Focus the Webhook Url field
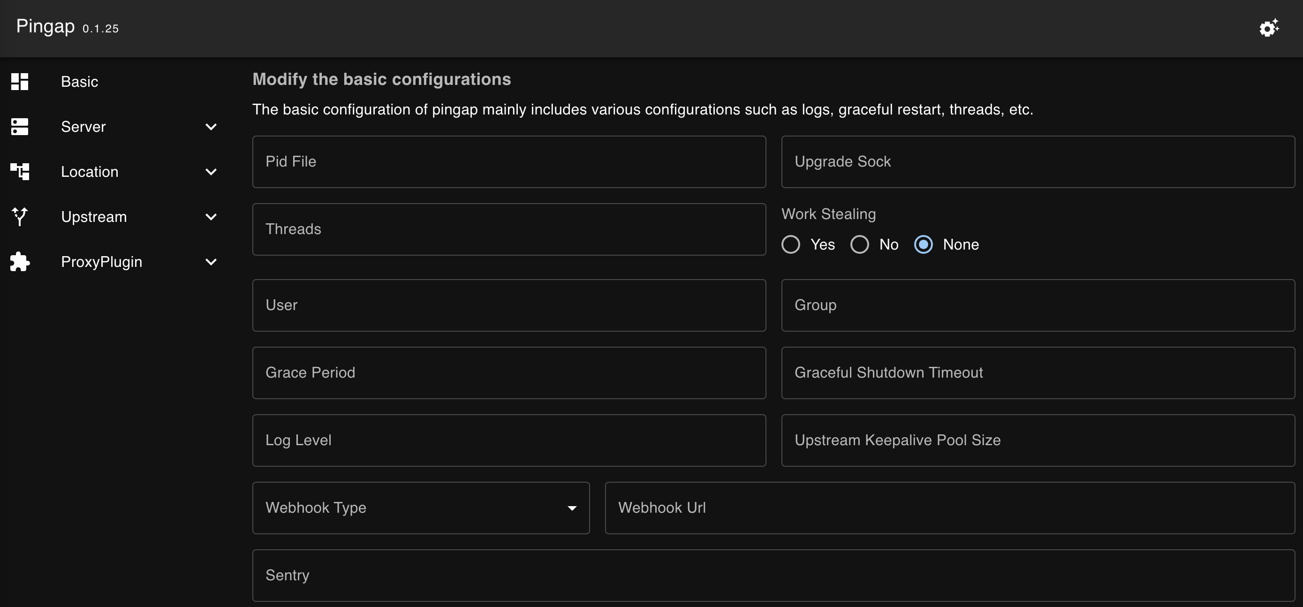The image size is (1303, 607). (950, 508)
